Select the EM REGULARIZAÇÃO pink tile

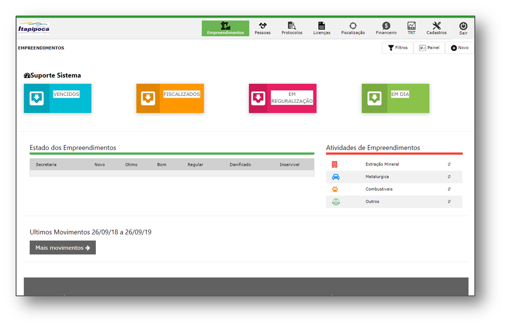click(x=283, y=99)
